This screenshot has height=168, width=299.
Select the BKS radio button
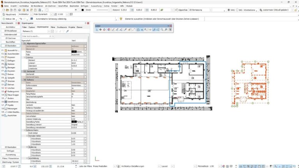[x=237, y=10]
